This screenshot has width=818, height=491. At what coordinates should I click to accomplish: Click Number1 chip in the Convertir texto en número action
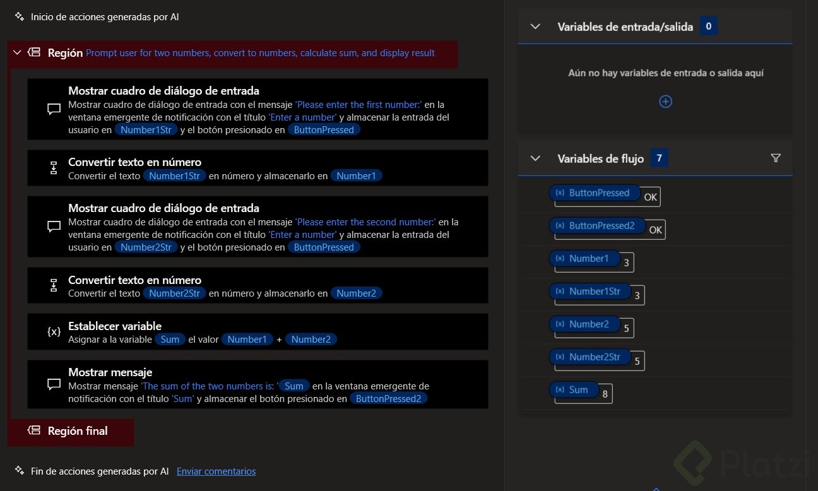pyautogui.click(x=356, y=176)
